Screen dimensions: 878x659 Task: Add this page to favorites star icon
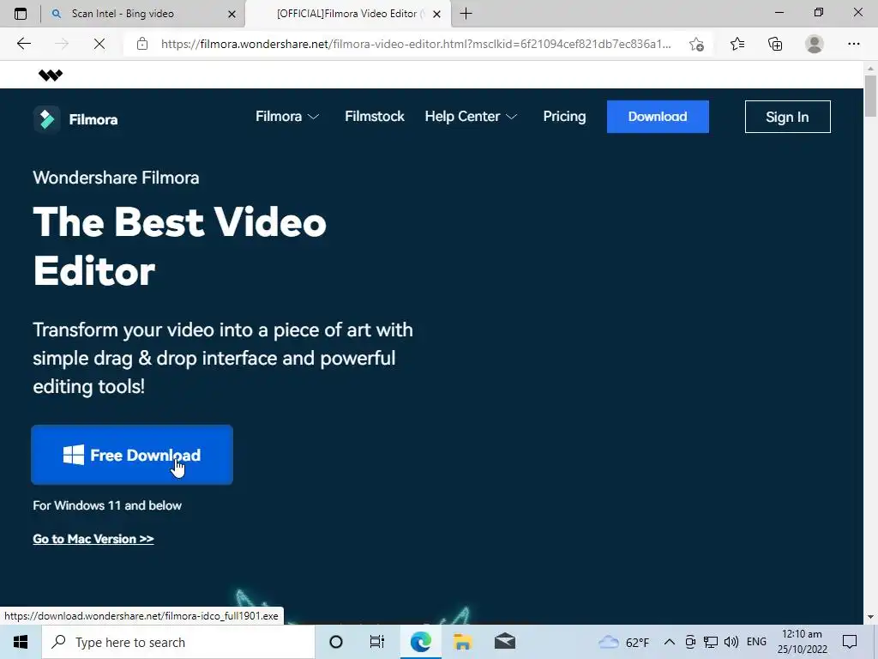[696, 44]
